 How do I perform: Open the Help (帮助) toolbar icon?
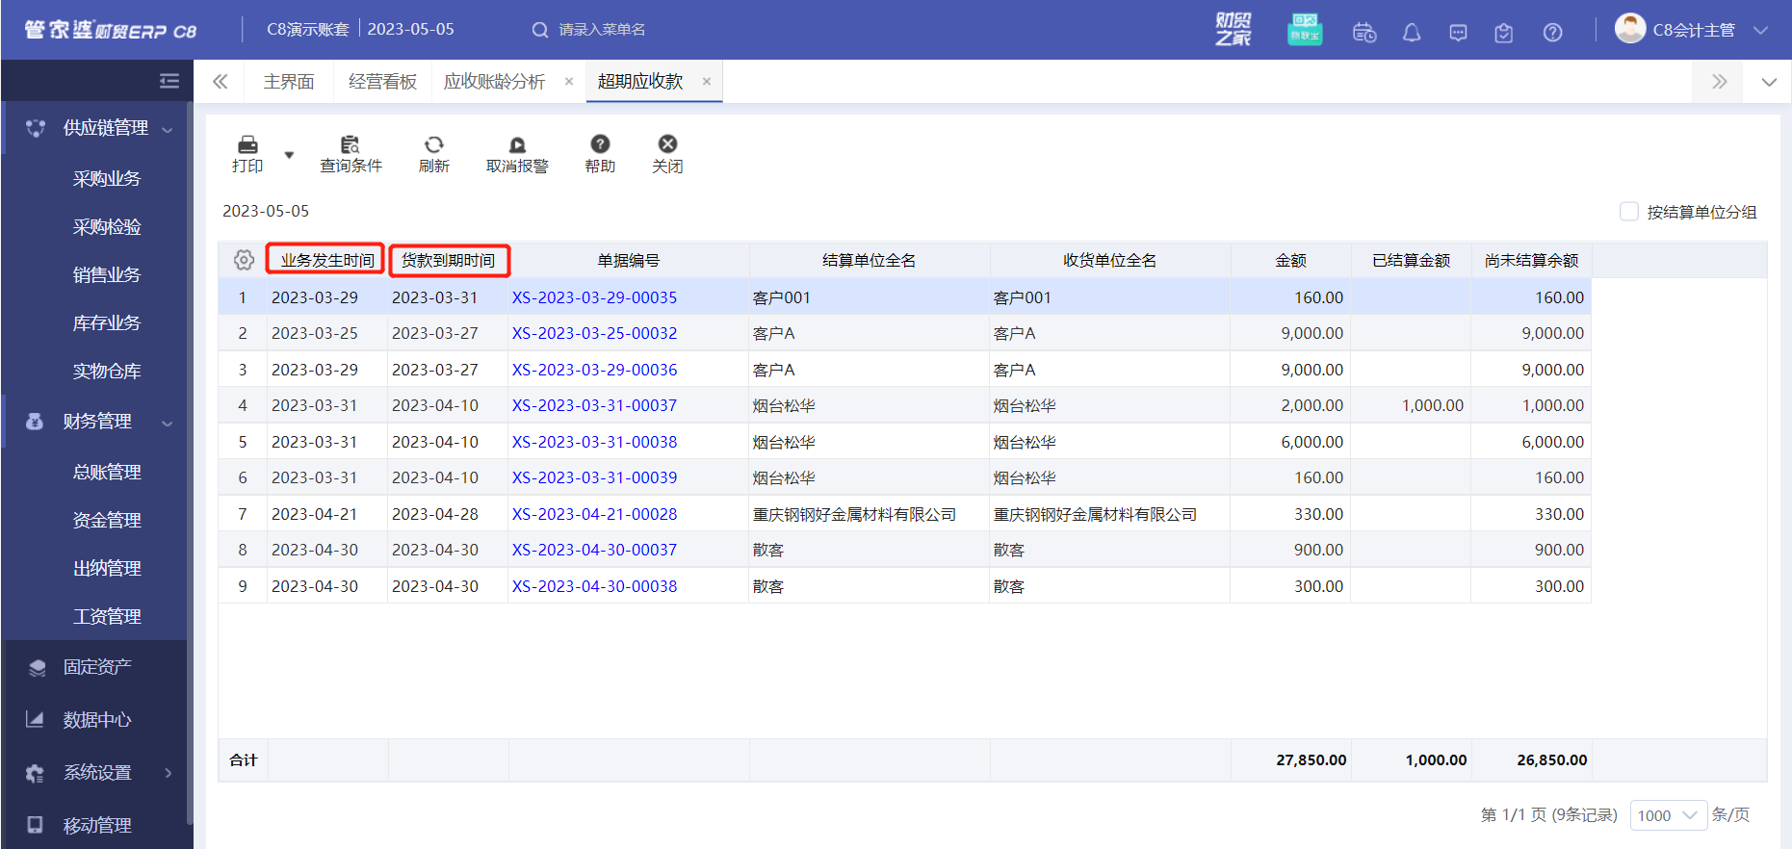[x=600, y=153]
